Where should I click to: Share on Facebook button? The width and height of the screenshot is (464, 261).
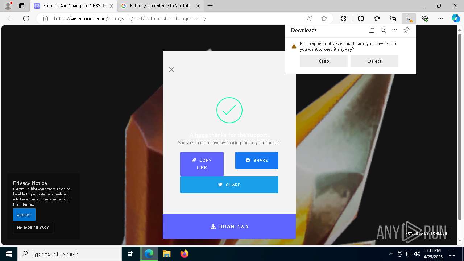pyautogui.click(x=257, y=160)
